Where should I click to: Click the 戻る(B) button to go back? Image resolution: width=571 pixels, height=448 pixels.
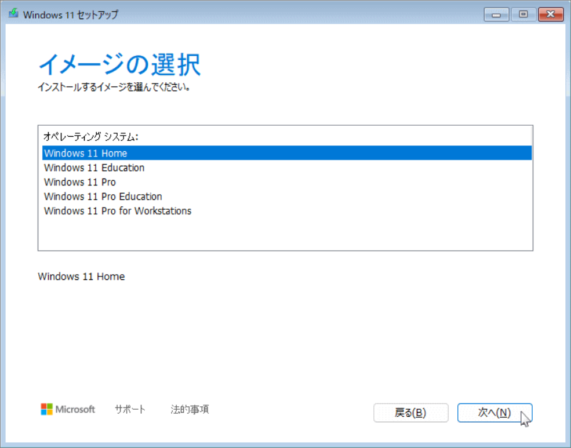[410, 413]
